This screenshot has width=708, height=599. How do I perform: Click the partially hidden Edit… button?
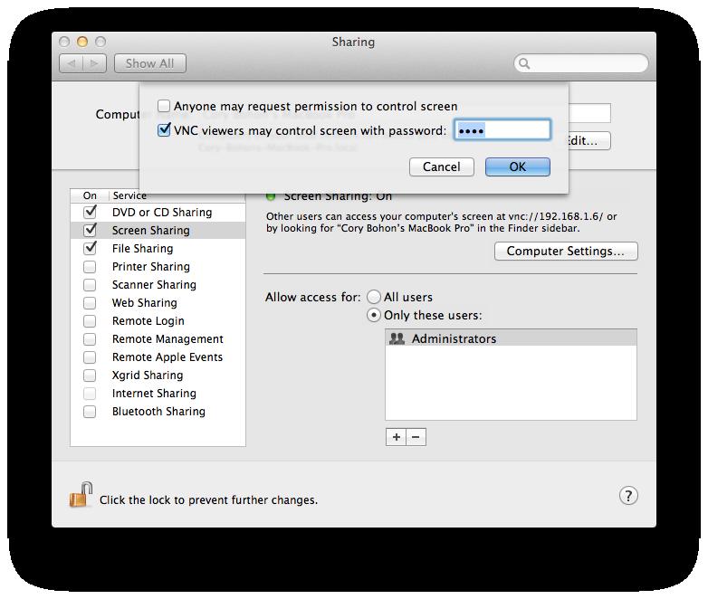click(x=589, y=140)
